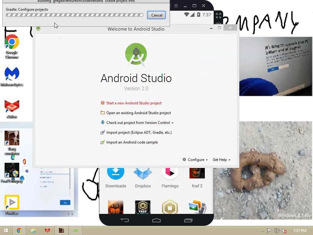Start a new Android Studio project

(134, 103)
